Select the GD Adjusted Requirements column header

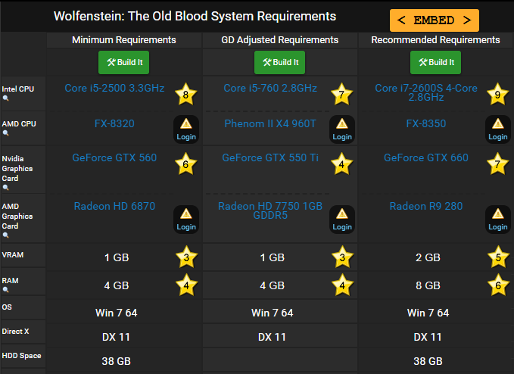coord(279,40)
